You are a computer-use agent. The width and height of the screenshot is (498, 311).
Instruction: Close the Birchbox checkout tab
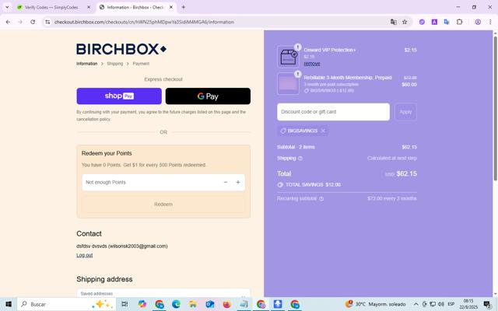171,7
